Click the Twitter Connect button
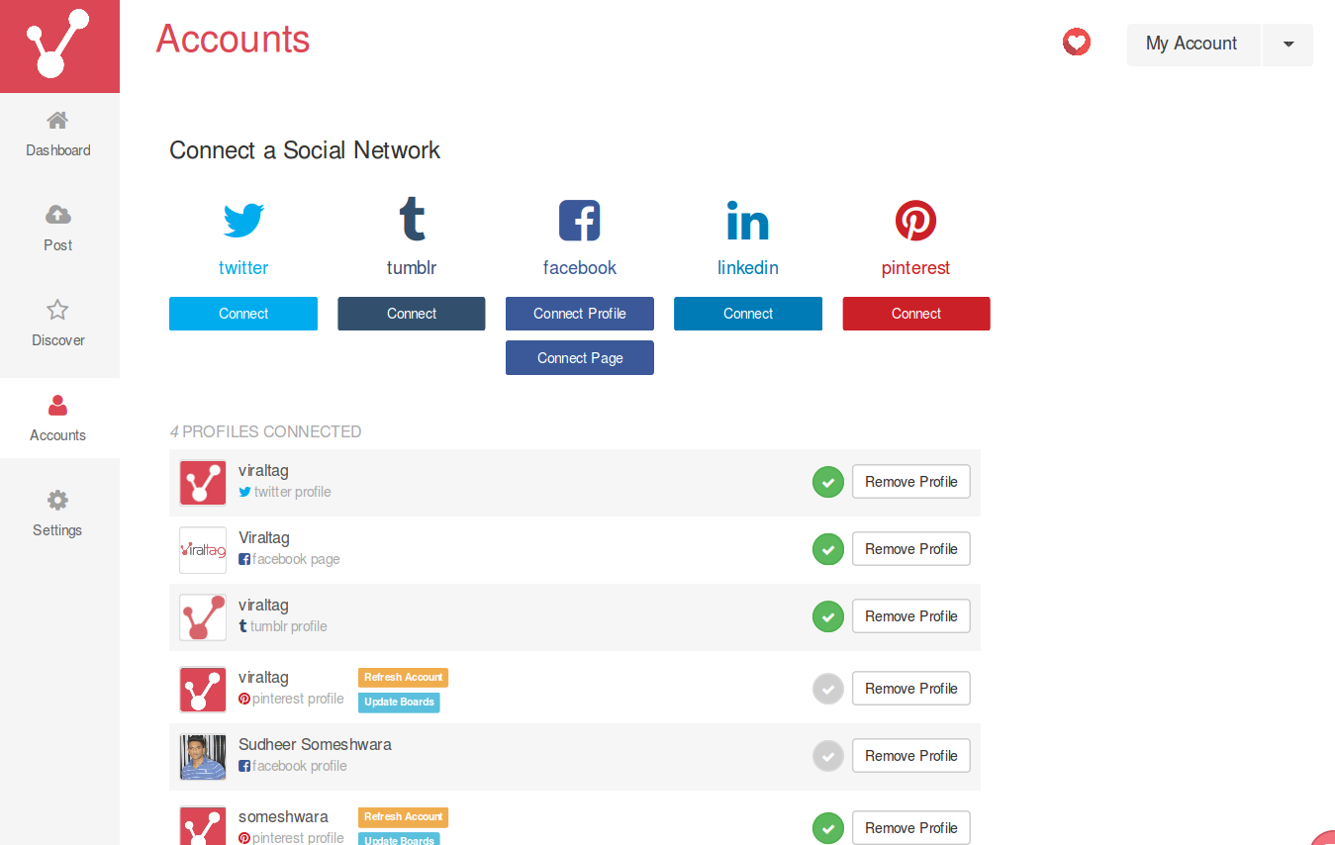 243,314
